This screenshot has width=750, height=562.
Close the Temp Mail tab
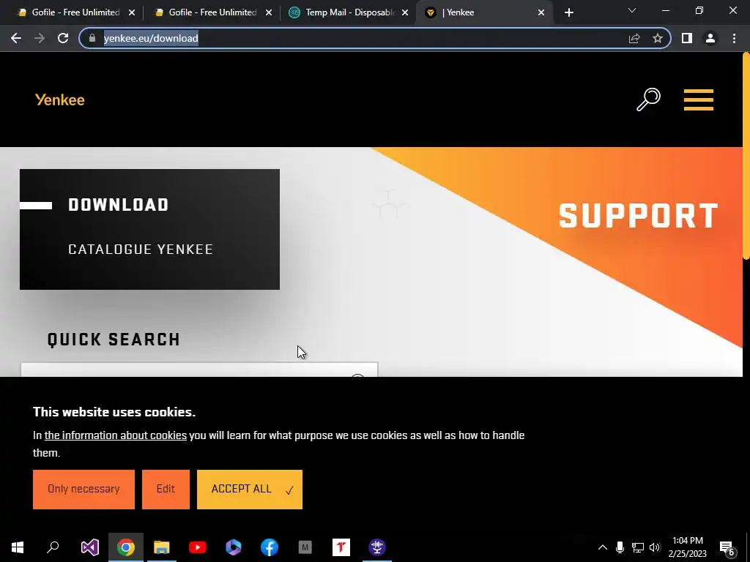405,13
